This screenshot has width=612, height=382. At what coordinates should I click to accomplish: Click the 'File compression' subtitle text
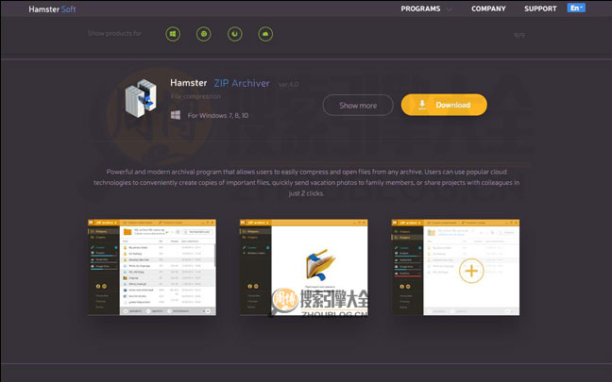pos(195,96)
